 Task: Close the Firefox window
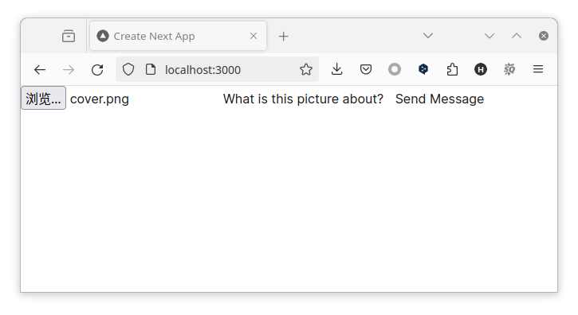tap(544, 36)
